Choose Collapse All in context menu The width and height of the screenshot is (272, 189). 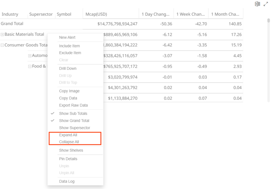(x=69, y=142)
